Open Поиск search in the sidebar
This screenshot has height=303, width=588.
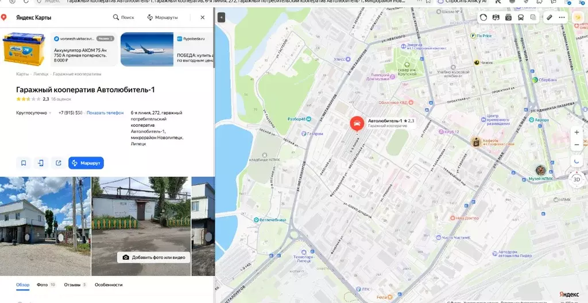(x=123, y=17)
